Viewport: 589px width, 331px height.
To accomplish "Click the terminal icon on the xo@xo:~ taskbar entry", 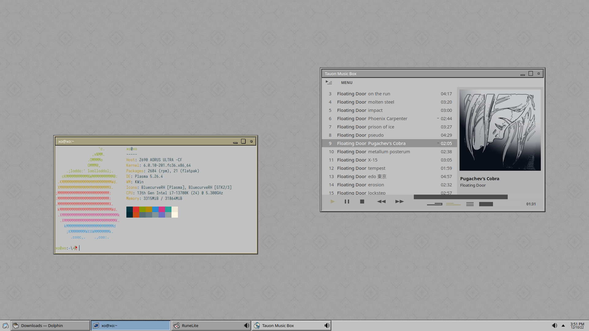I will (x=96, y=325).
